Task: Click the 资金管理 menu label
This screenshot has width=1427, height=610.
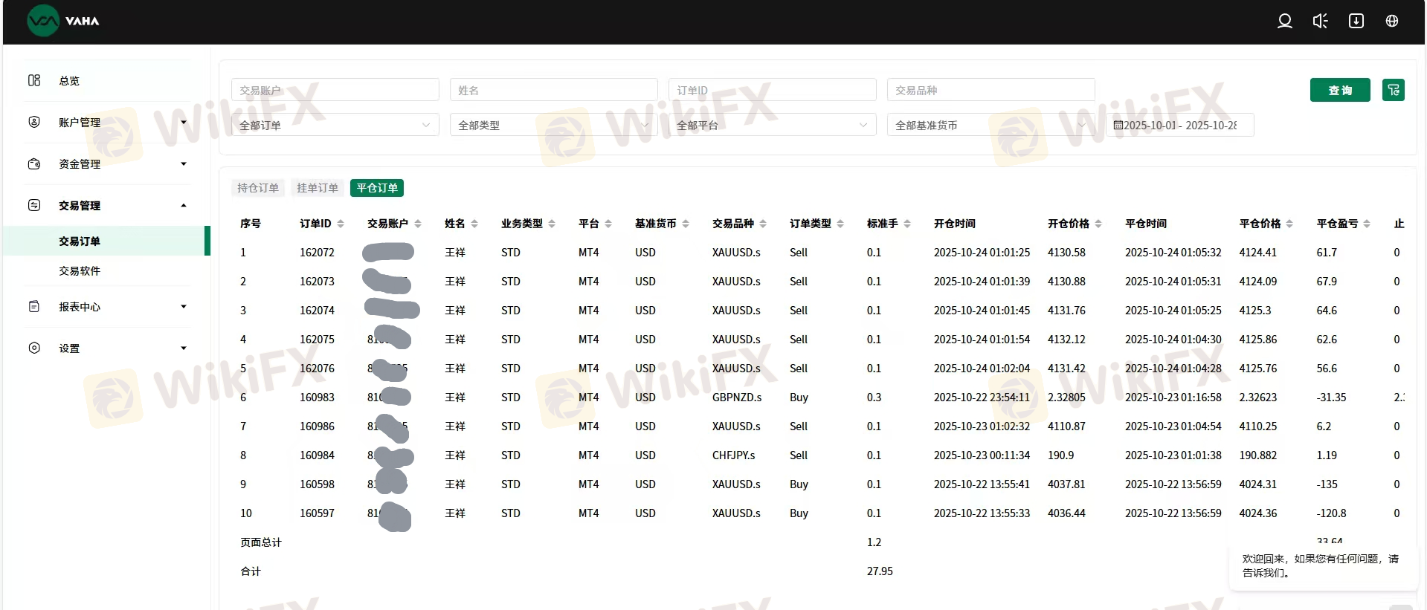Action: [x=80, y=164]
